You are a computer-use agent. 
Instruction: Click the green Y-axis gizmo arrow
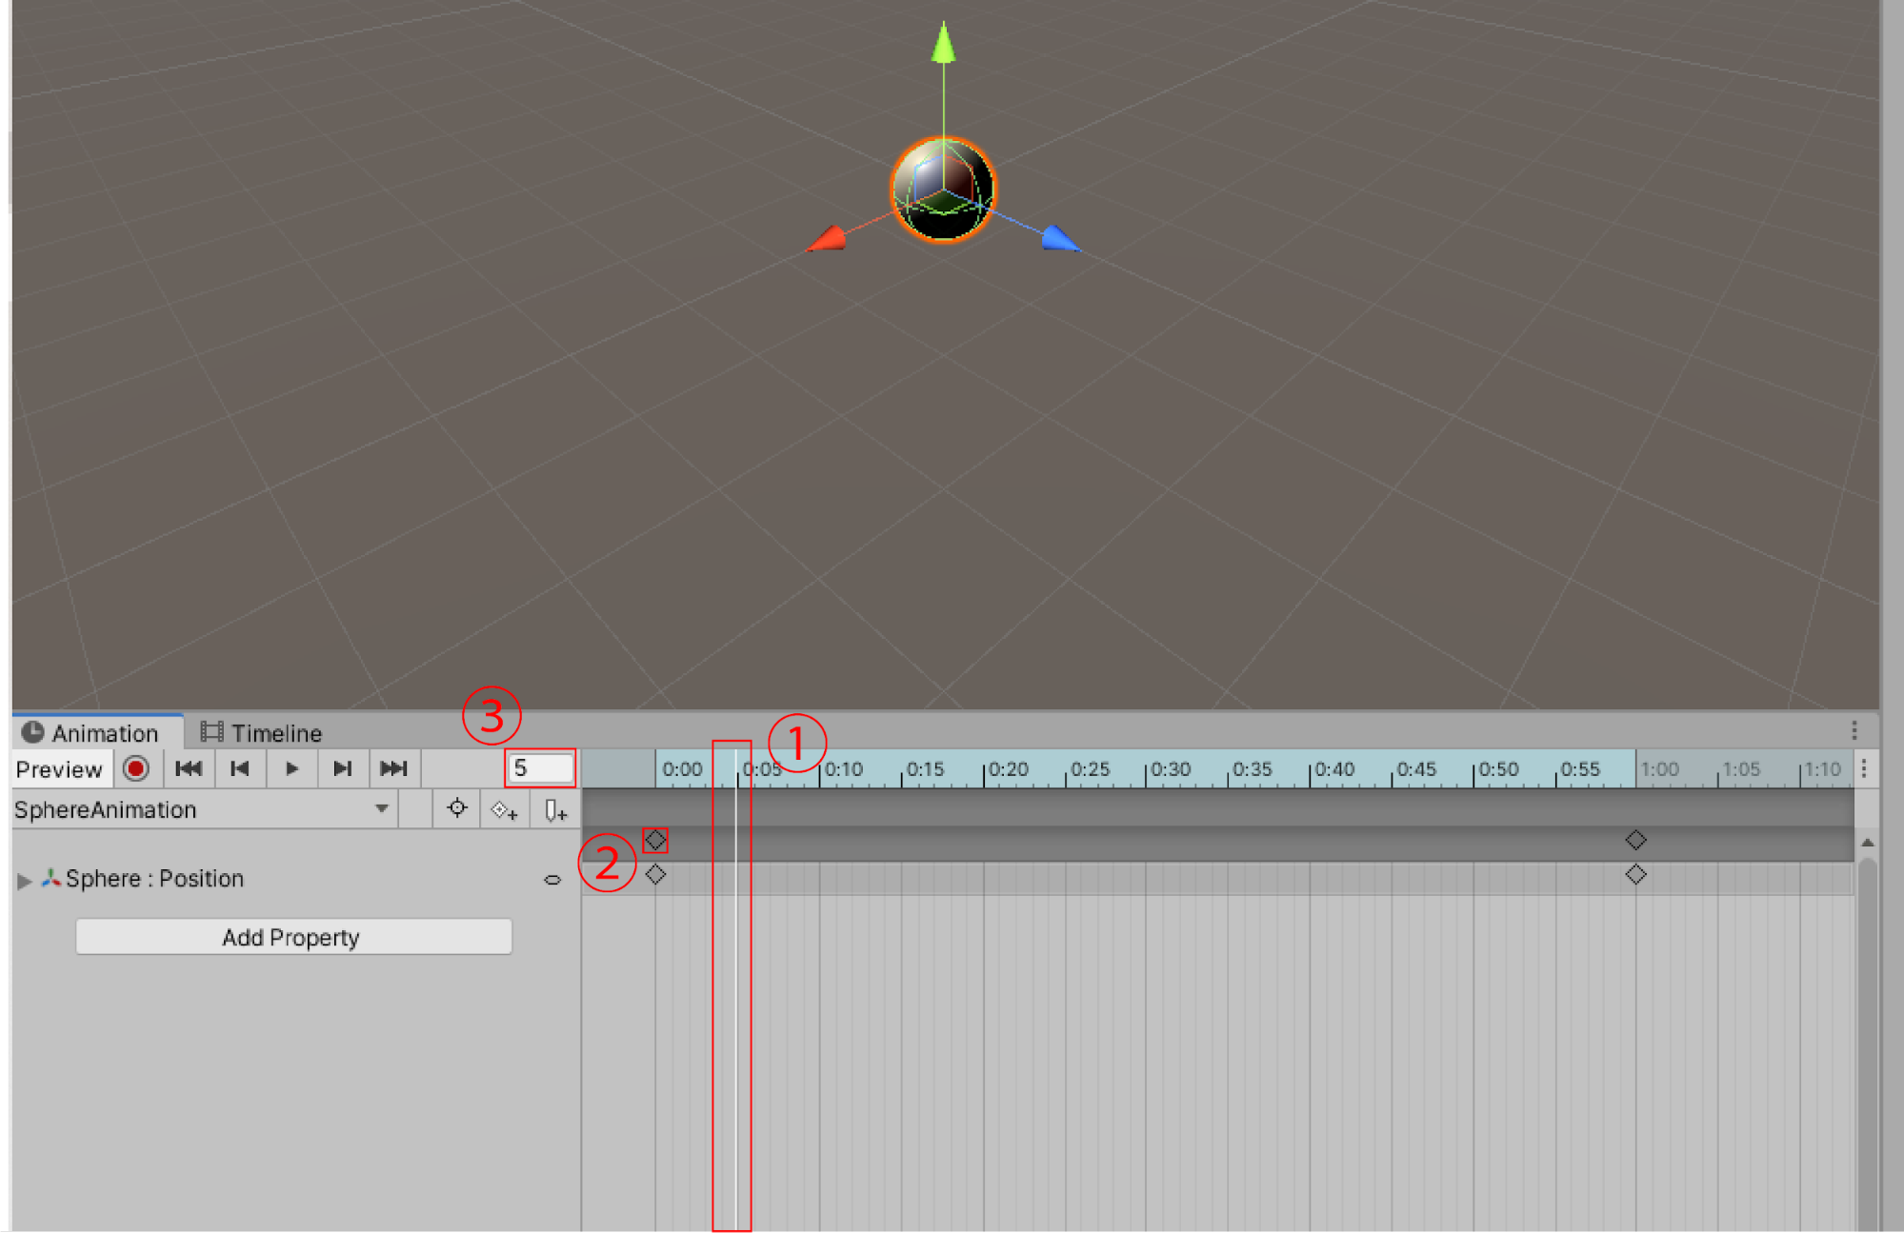pyautogui.click(x=943, y=45)
